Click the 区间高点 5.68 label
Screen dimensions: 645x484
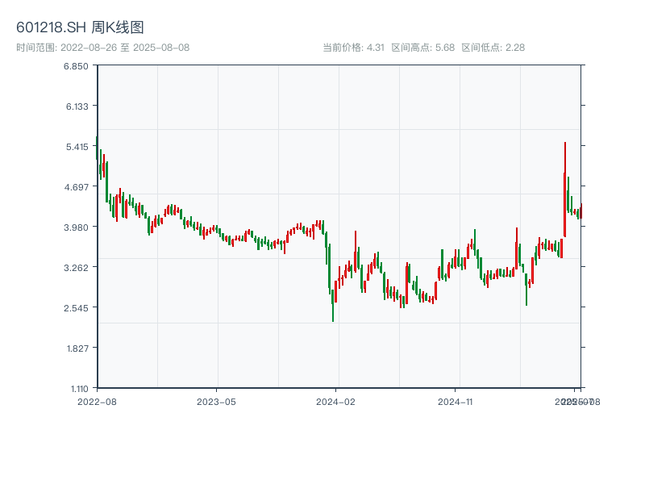pos(422,48)
